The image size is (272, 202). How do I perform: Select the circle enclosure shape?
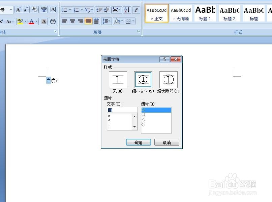156,110
